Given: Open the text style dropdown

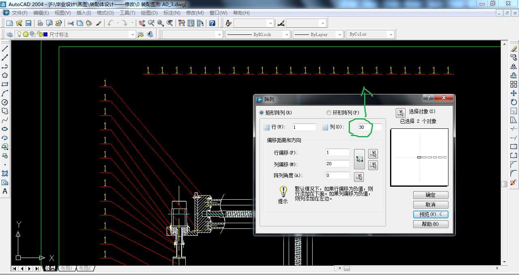Looking at the screenshot, I should coord(270,23).
